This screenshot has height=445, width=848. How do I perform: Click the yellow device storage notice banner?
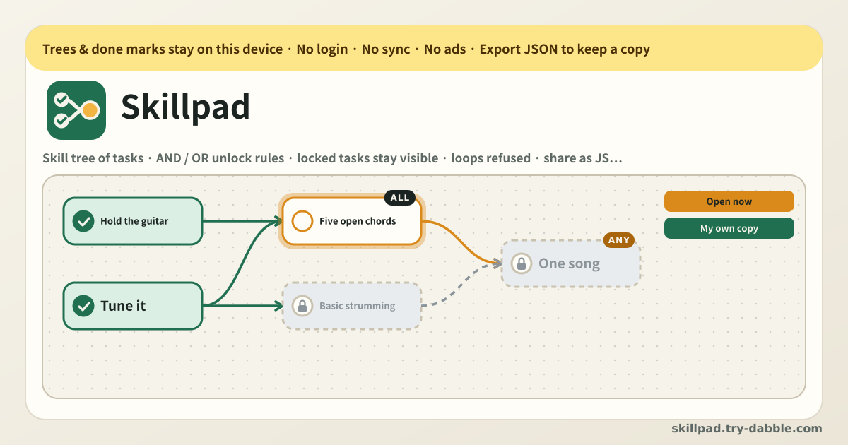coord(424,49)
